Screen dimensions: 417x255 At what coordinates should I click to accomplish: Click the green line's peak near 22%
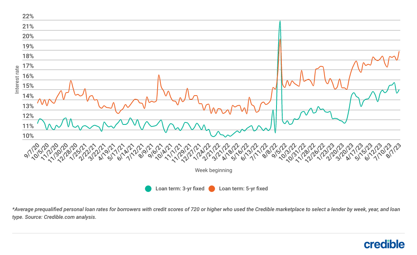click(280, 21)
